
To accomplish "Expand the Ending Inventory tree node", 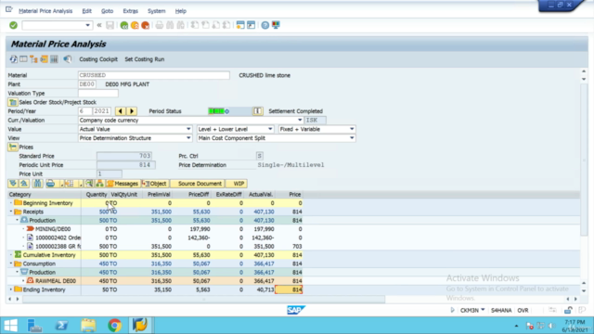I will [11, 289].
